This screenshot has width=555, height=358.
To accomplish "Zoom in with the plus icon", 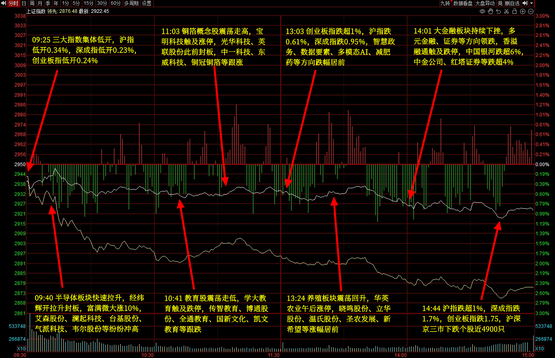I will click(523, 11).
